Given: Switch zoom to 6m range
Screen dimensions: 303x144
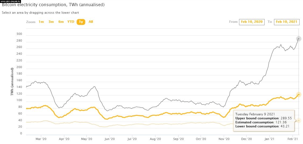Looking at the screenshot, I should click(x=61, y=22).
